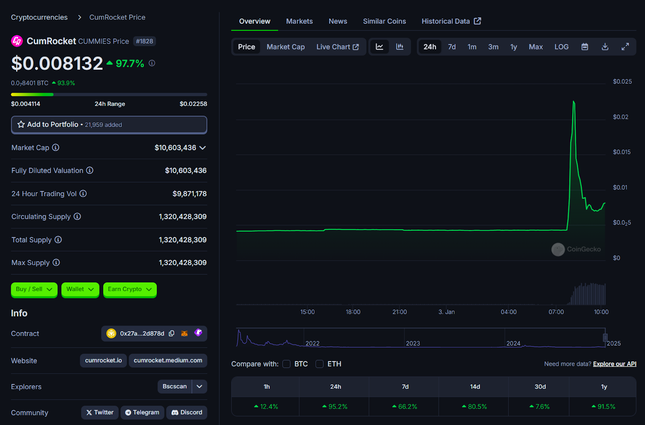Show Total Supply info icon
The width and height of the screenshot is (645, 425).
coord(58,240)
